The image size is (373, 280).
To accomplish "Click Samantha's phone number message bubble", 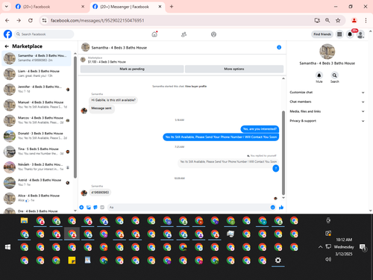I will (x=100, y=193).
